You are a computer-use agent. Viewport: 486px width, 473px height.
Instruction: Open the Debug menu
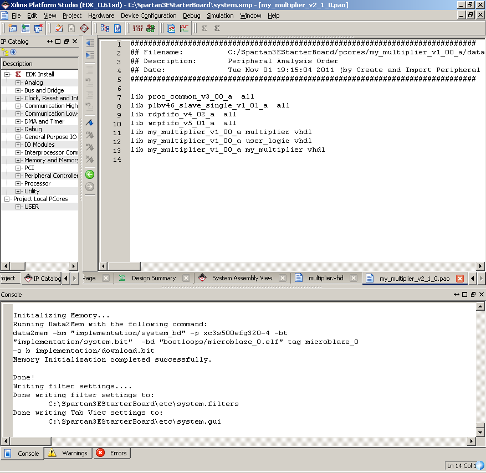(x=191, y=16)
